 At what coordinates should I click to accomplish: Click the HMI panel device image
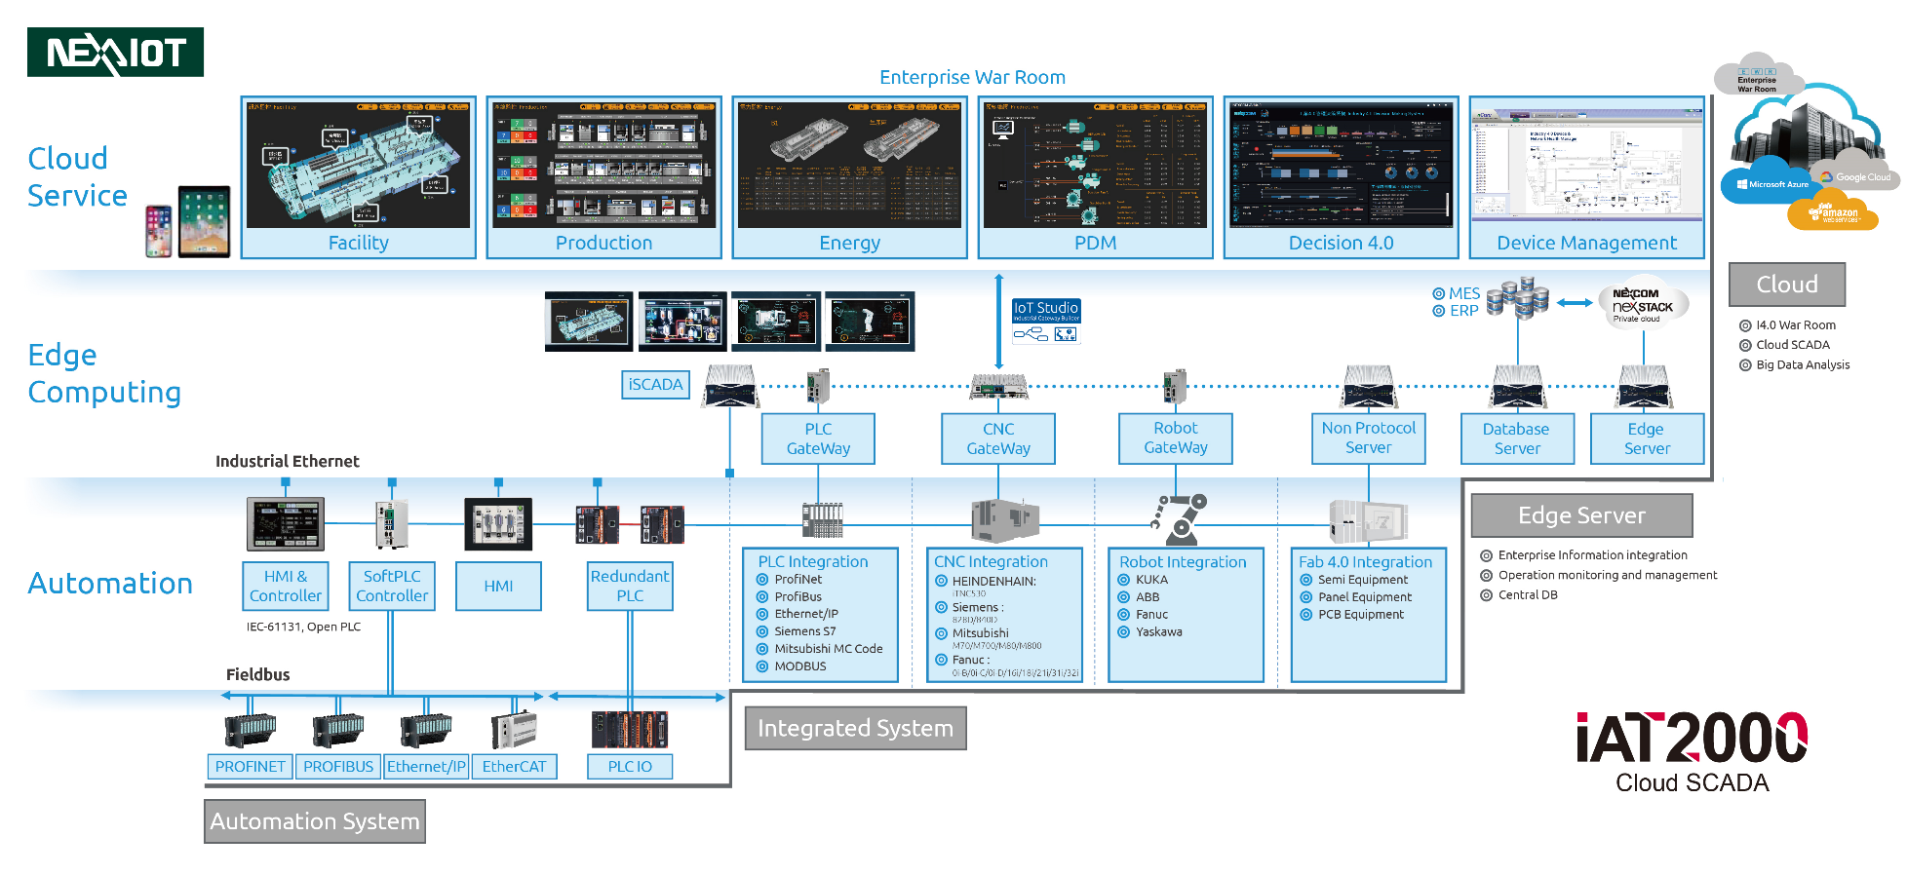click(498, 524)
